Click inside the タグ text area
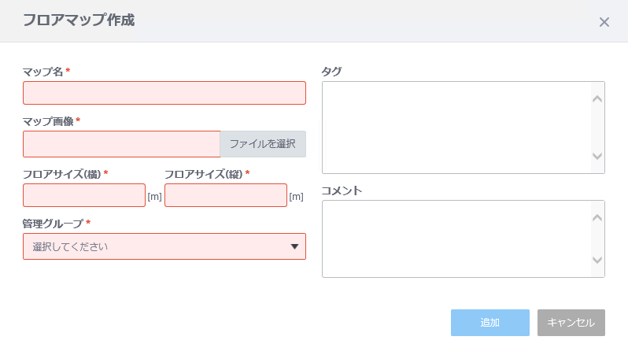This screenshot has height=355, width=628. click(456, 127)
